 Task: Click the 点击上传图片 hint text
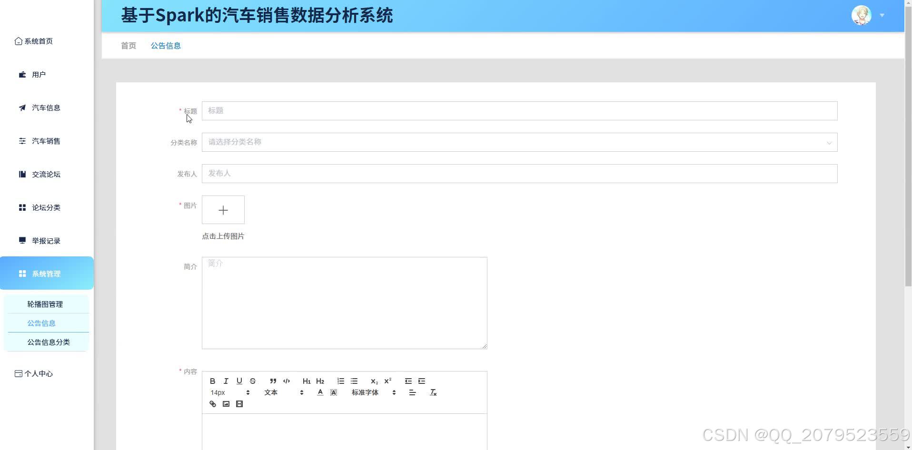(x=223, y=236)
